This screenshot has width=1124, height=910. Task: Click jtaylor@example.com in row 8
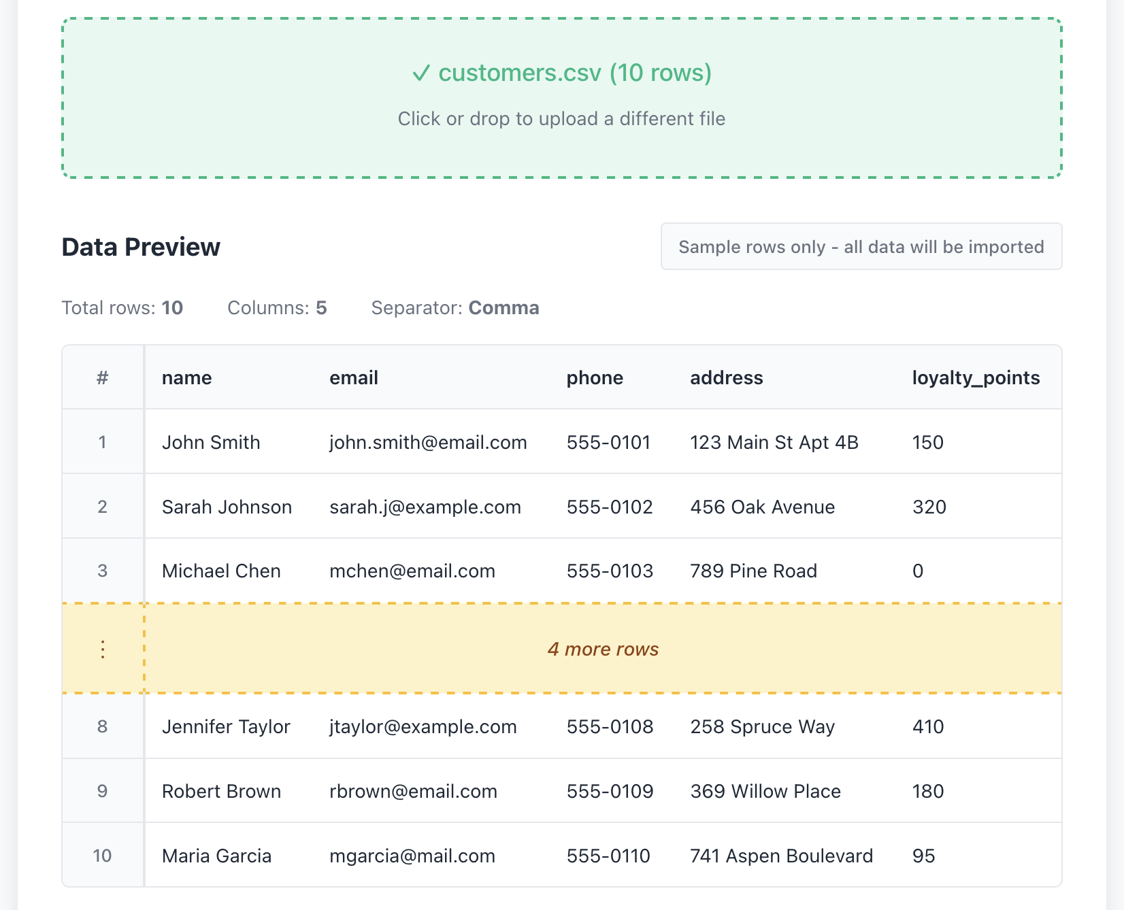pyautogui.click(x=423, y=726)
